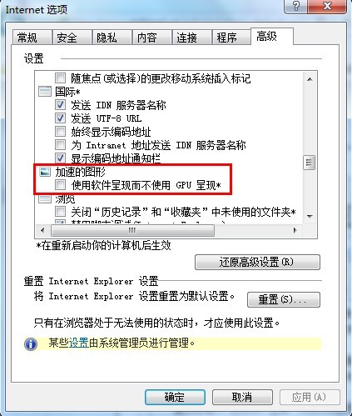Screen dimensions: 352x416
Task: Uncheck 发送 IDN 服务器名称
Action: pyautogui.click(x=60, y=105)
